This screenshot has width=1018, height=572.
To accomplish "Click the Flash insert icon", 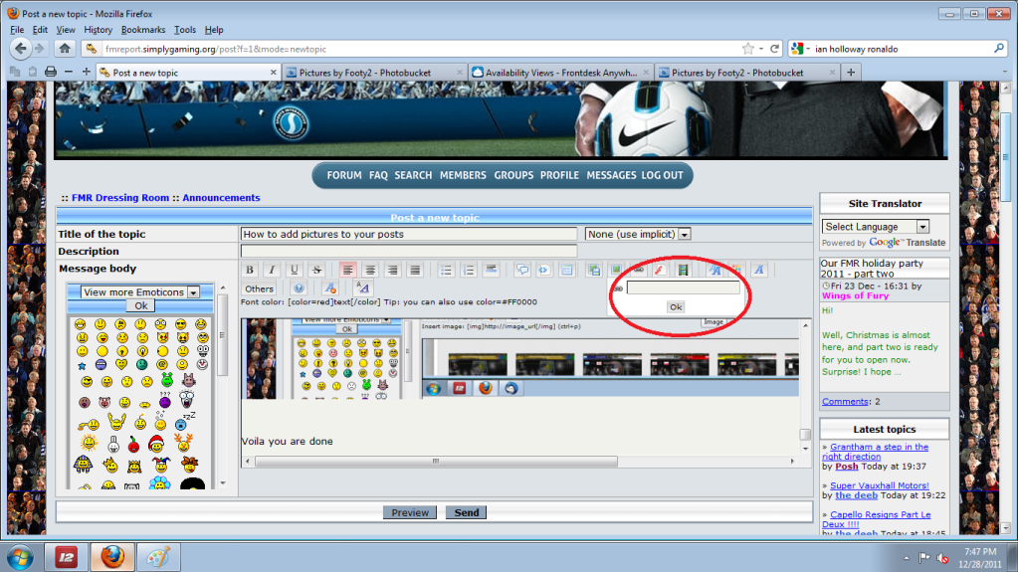I will pyautogui.click(x=661, y=271).
